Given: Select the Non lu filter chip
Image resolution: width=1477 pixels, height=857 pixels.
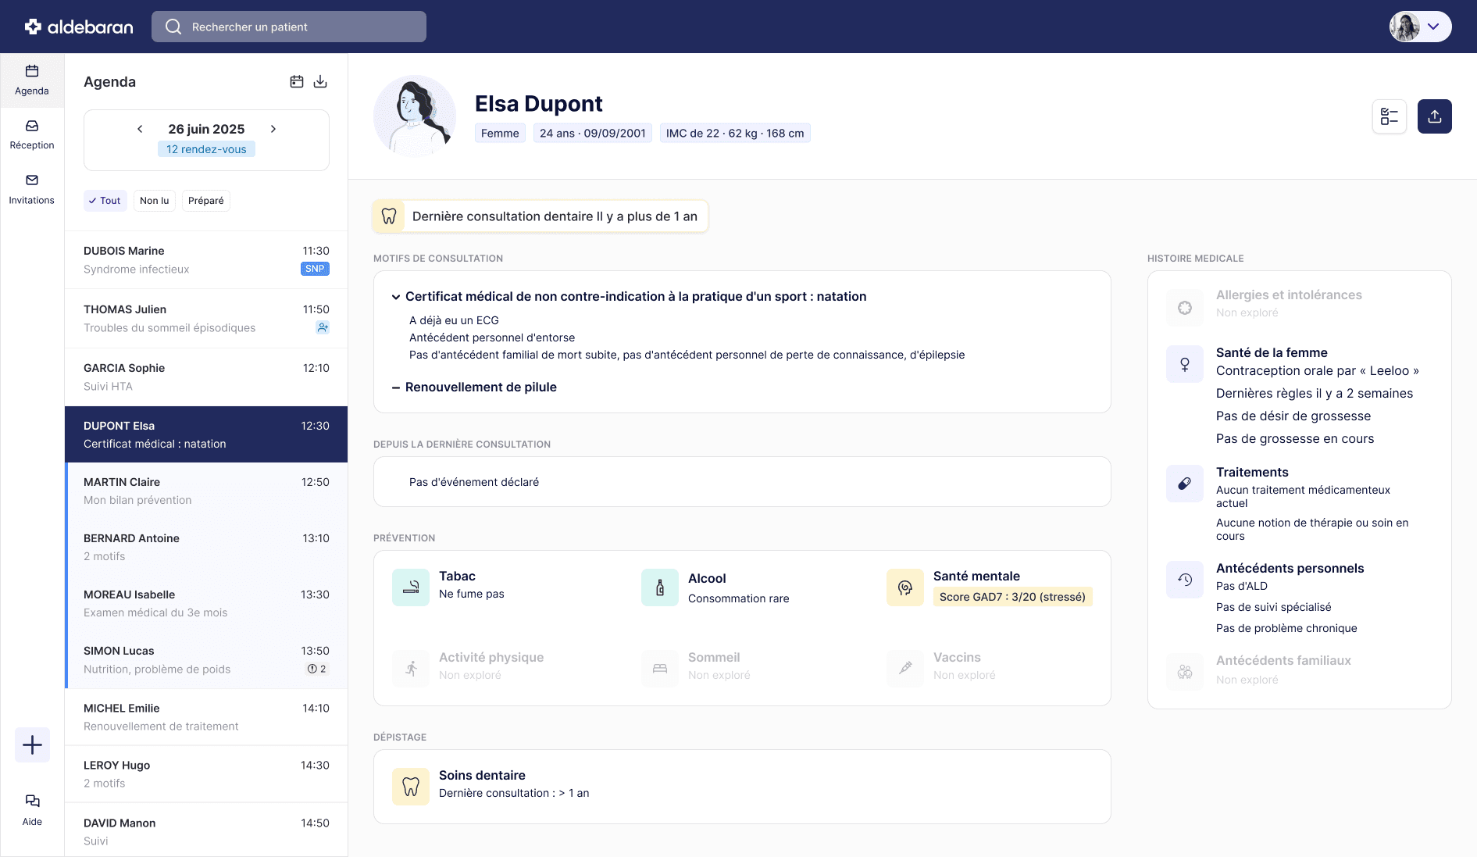Looking at the screenshot, I should (x=155, y=201).
